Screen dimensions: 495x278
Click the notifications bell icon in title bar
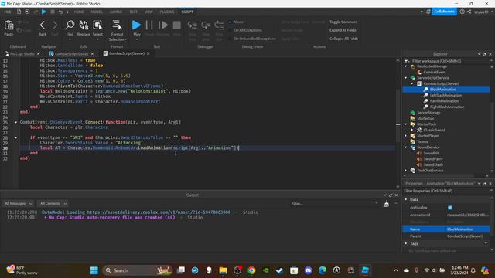click(428, 12)
